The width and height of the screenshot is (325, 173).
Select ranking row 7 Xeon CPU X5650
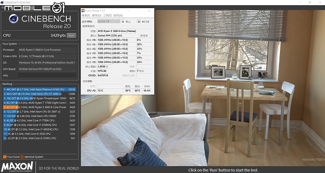click(39, 116)
